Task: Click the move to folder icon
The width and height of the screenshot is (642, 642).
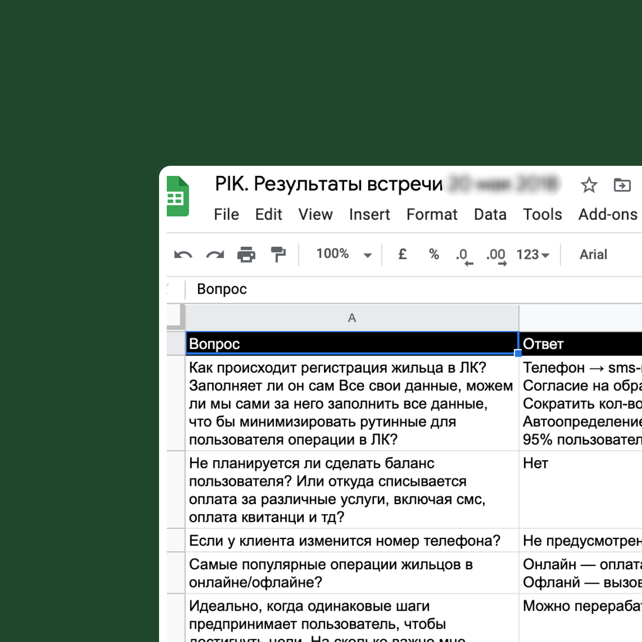Action: [622, 185]
